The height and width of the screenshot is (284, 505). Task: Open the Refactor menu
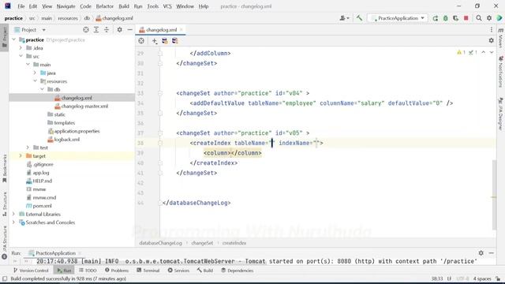point(105,6)
